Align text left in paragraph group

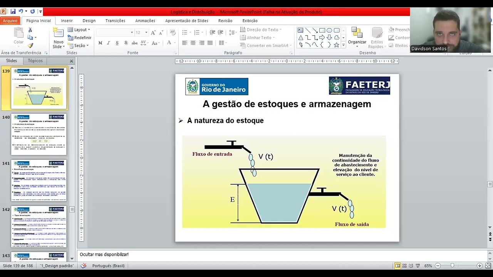coord(184,43)
